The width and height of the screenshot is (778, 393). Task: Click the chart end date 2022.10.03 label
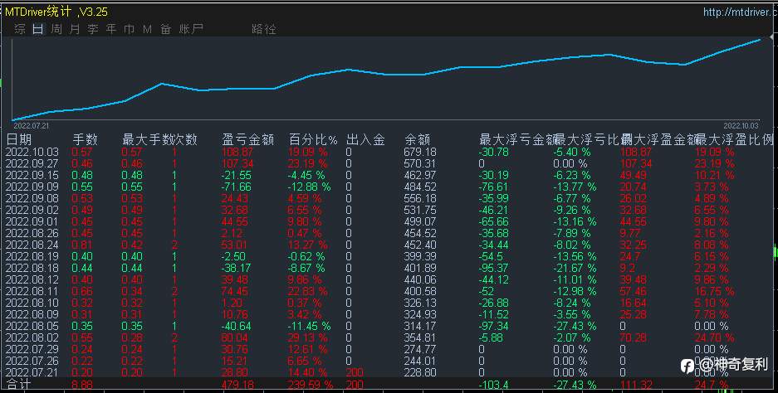741,126
